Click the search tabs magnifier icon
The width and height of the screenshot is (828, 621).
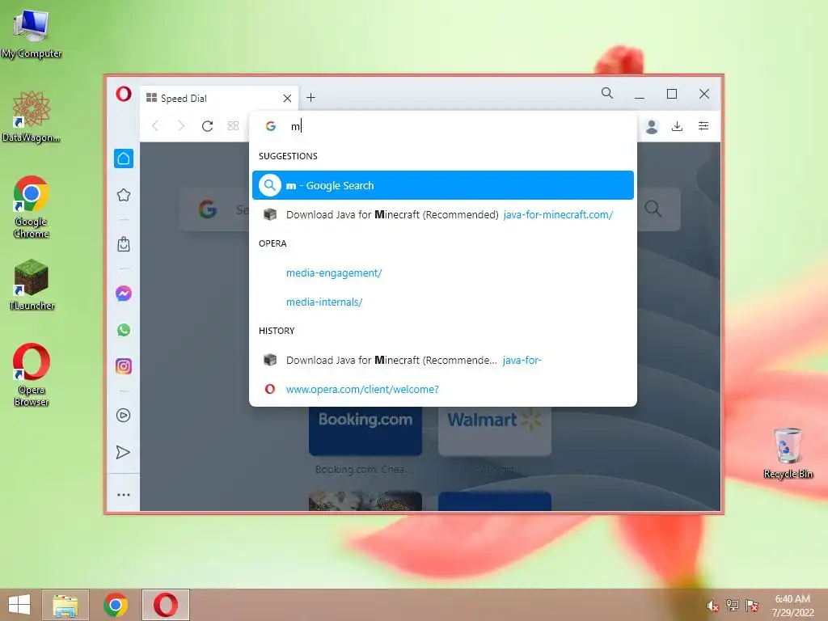tap(607, 94)
